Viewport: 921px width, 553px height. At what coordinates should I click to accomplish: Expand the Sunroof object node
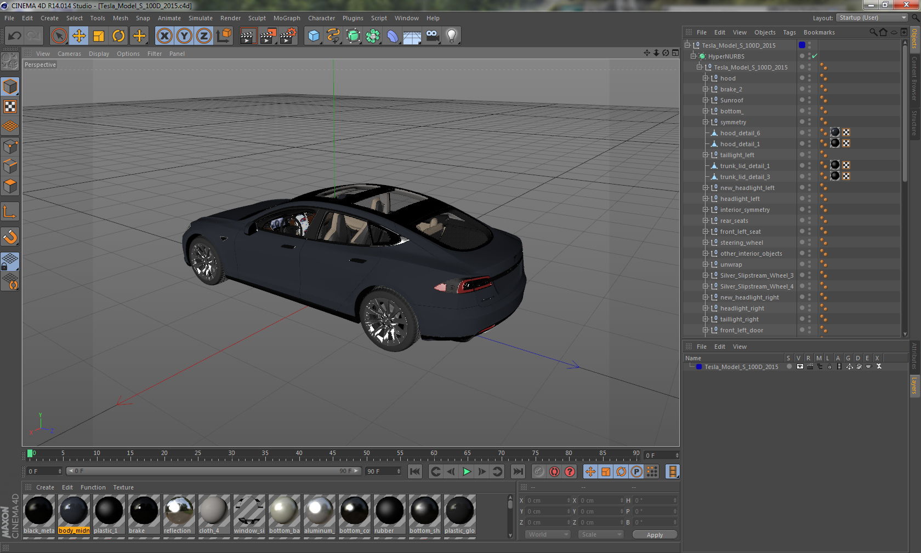pos(706,100)
